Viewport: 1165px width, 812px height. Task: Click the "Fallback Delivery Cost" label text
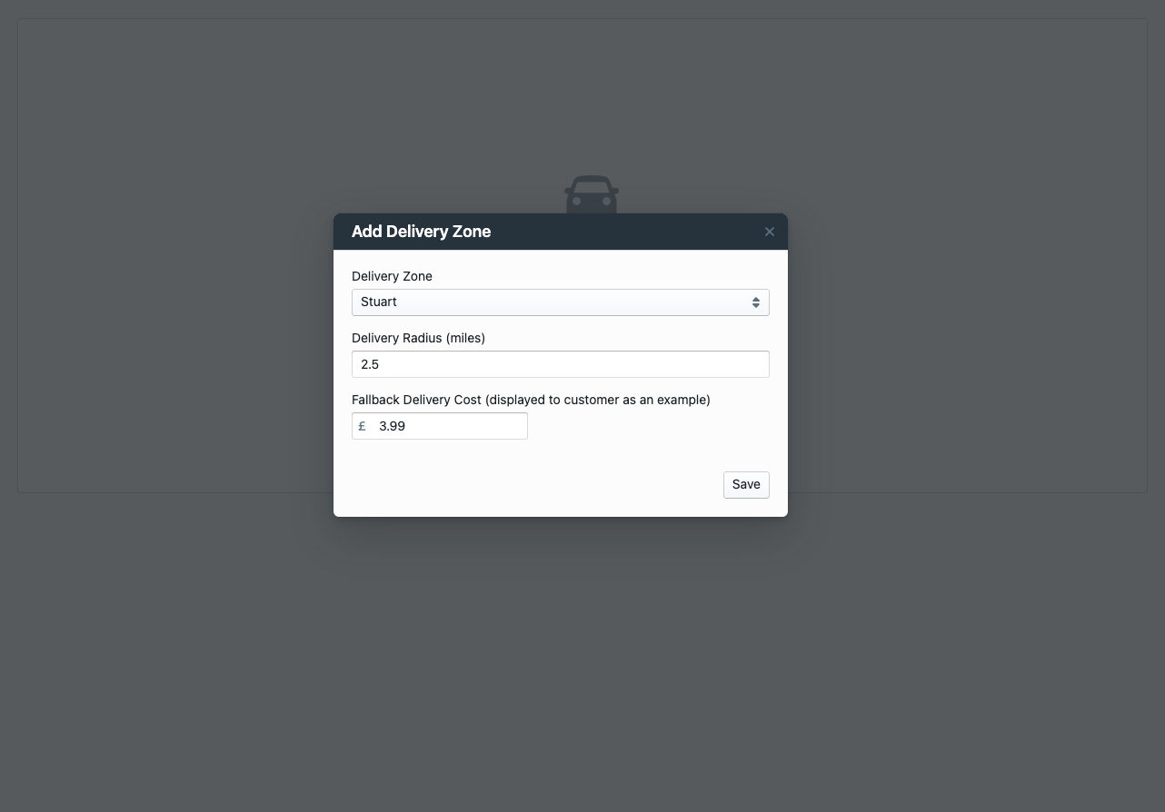[417, 400]
